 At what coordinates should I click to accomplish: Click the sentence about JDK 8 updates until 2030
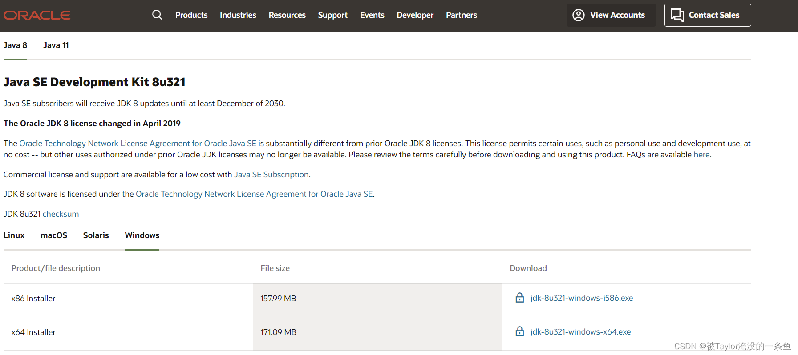click(144, 104)
